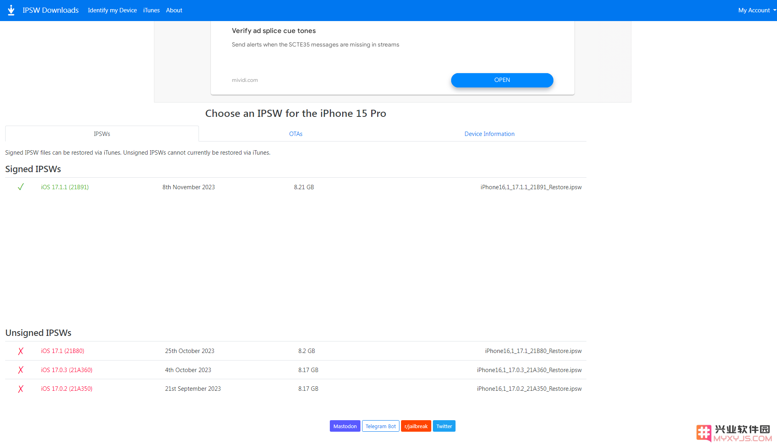Click the 8.2 GB size cell
This screenshot has width=777, height=448.
pyautogui.click(x=306, y=351)
